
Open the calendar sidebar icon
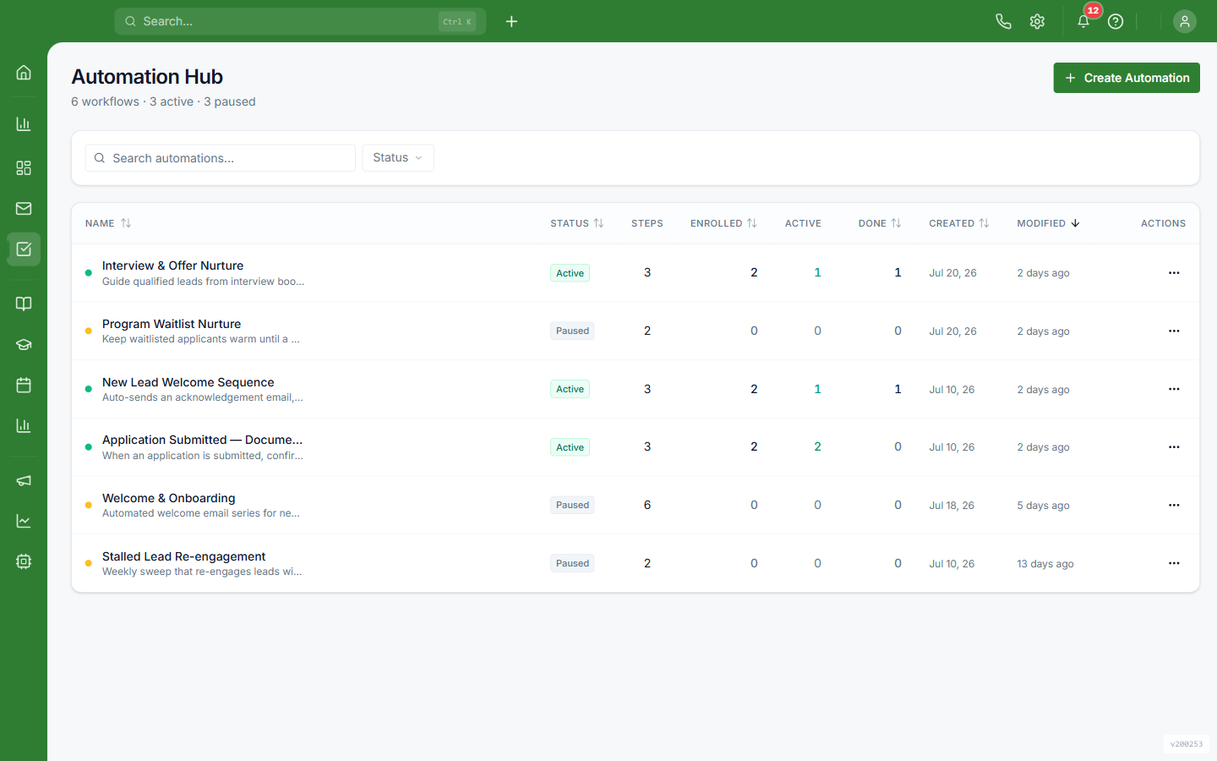tap(24, 386)
